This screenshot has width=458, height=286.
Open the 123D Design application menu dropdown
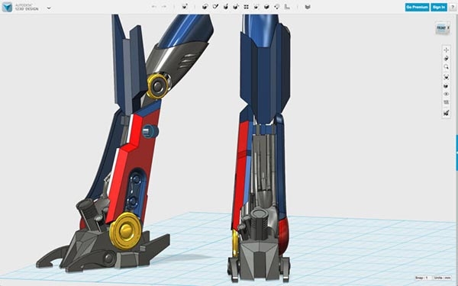49,8
